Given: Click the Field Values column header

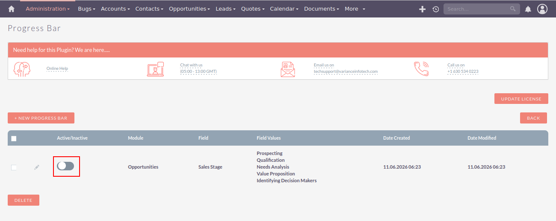Looking at the screenshot, I should pyautogui.click(x=269, y=138).
